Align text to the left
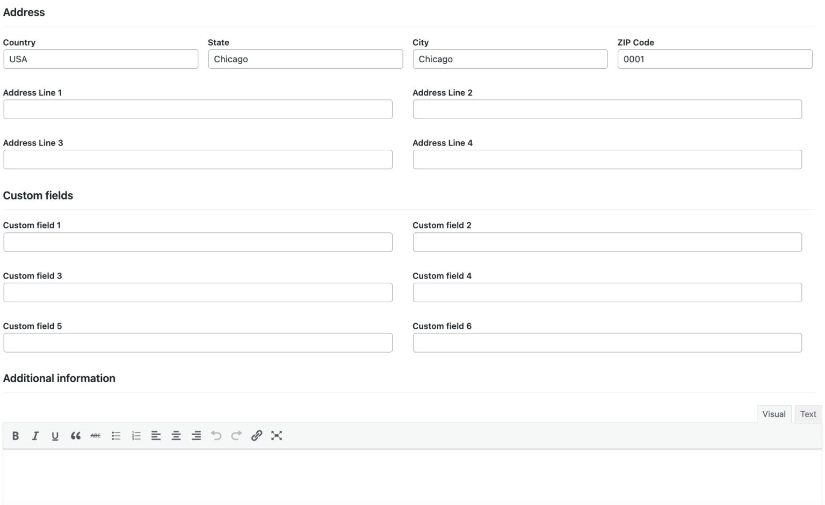 click(156, 436)
